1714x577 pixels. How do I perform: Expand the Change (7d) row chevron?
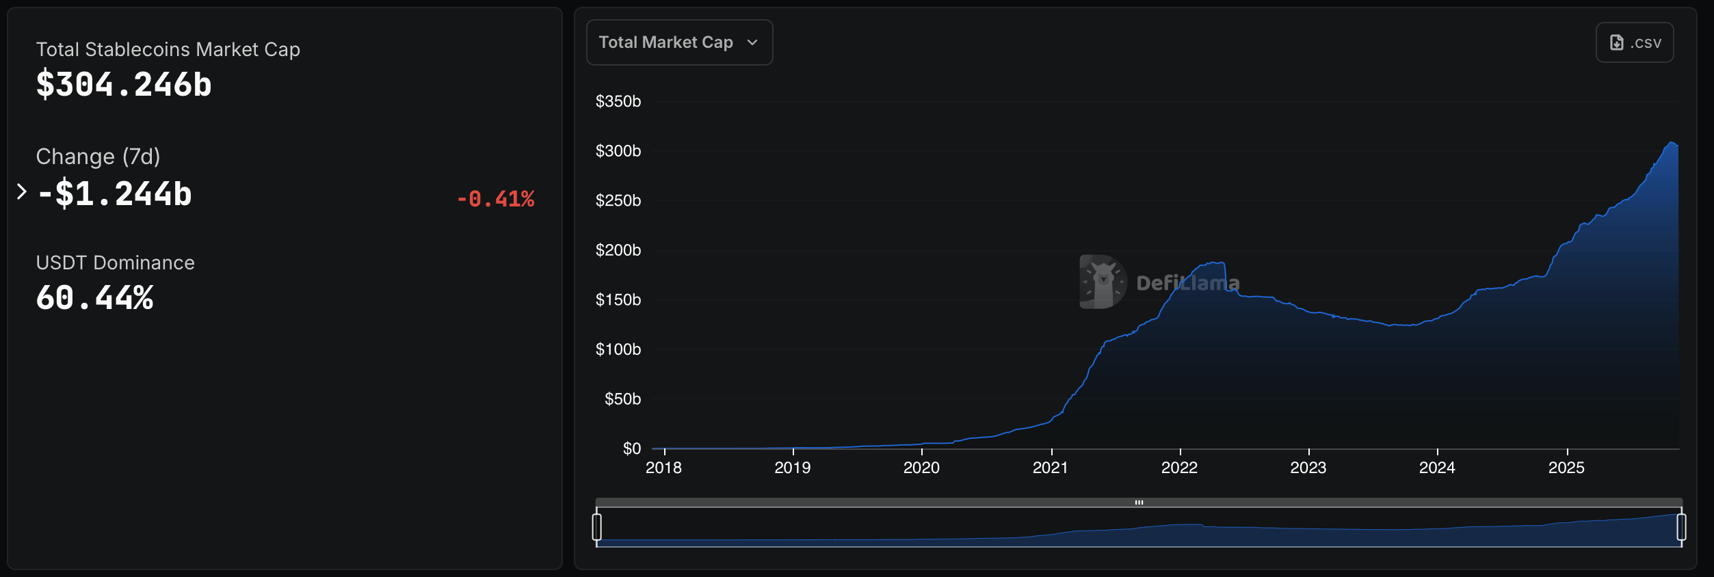[22, 192]
